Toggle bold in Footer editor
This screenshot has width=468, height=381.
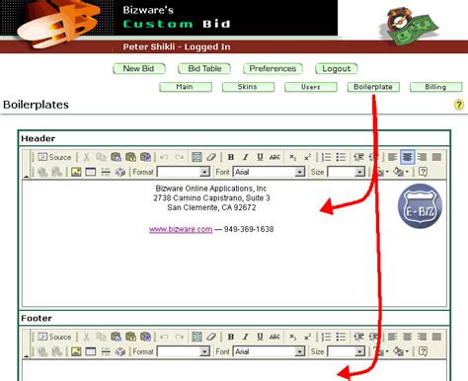coord(231,337)
